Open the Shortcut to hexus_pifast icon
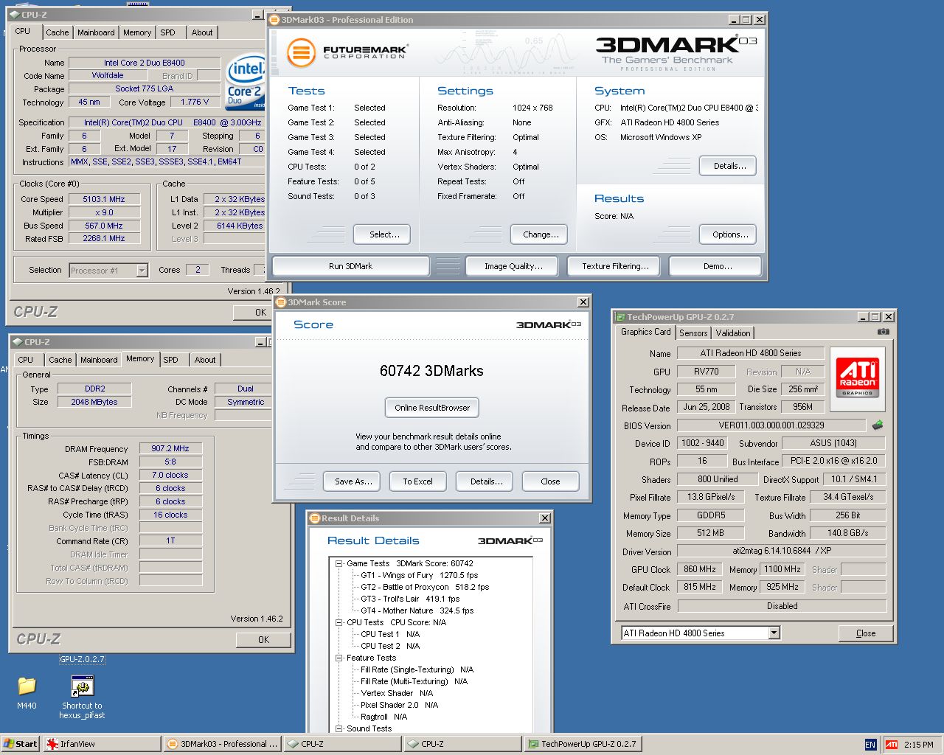This screenshot has height=755, width=944. 82,697
